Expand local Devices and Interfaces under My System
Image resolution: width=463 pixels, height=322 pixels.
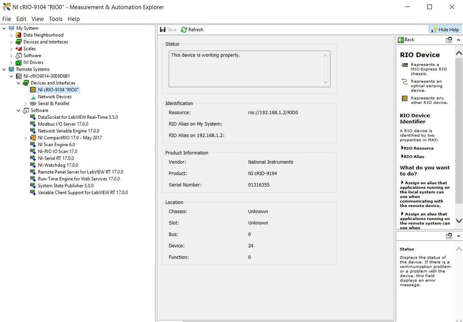pos(11,42)
